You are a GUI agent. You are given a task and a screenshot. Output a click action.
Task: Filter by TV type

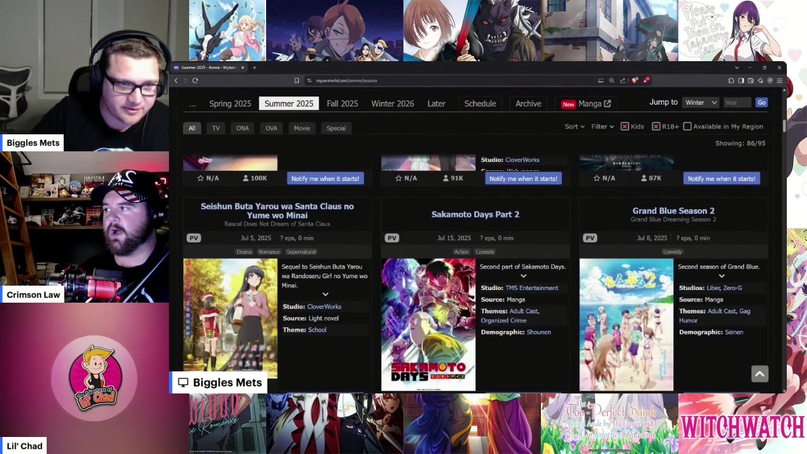point(216,128)
